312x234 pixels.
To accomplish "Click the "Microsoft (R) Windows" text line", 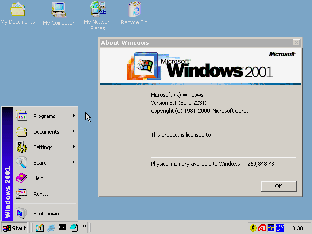I will 177,95.
